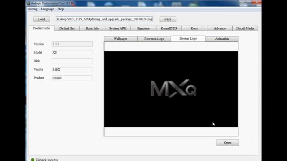Close the Amlogic CustomizationTool window

point(257,2)
